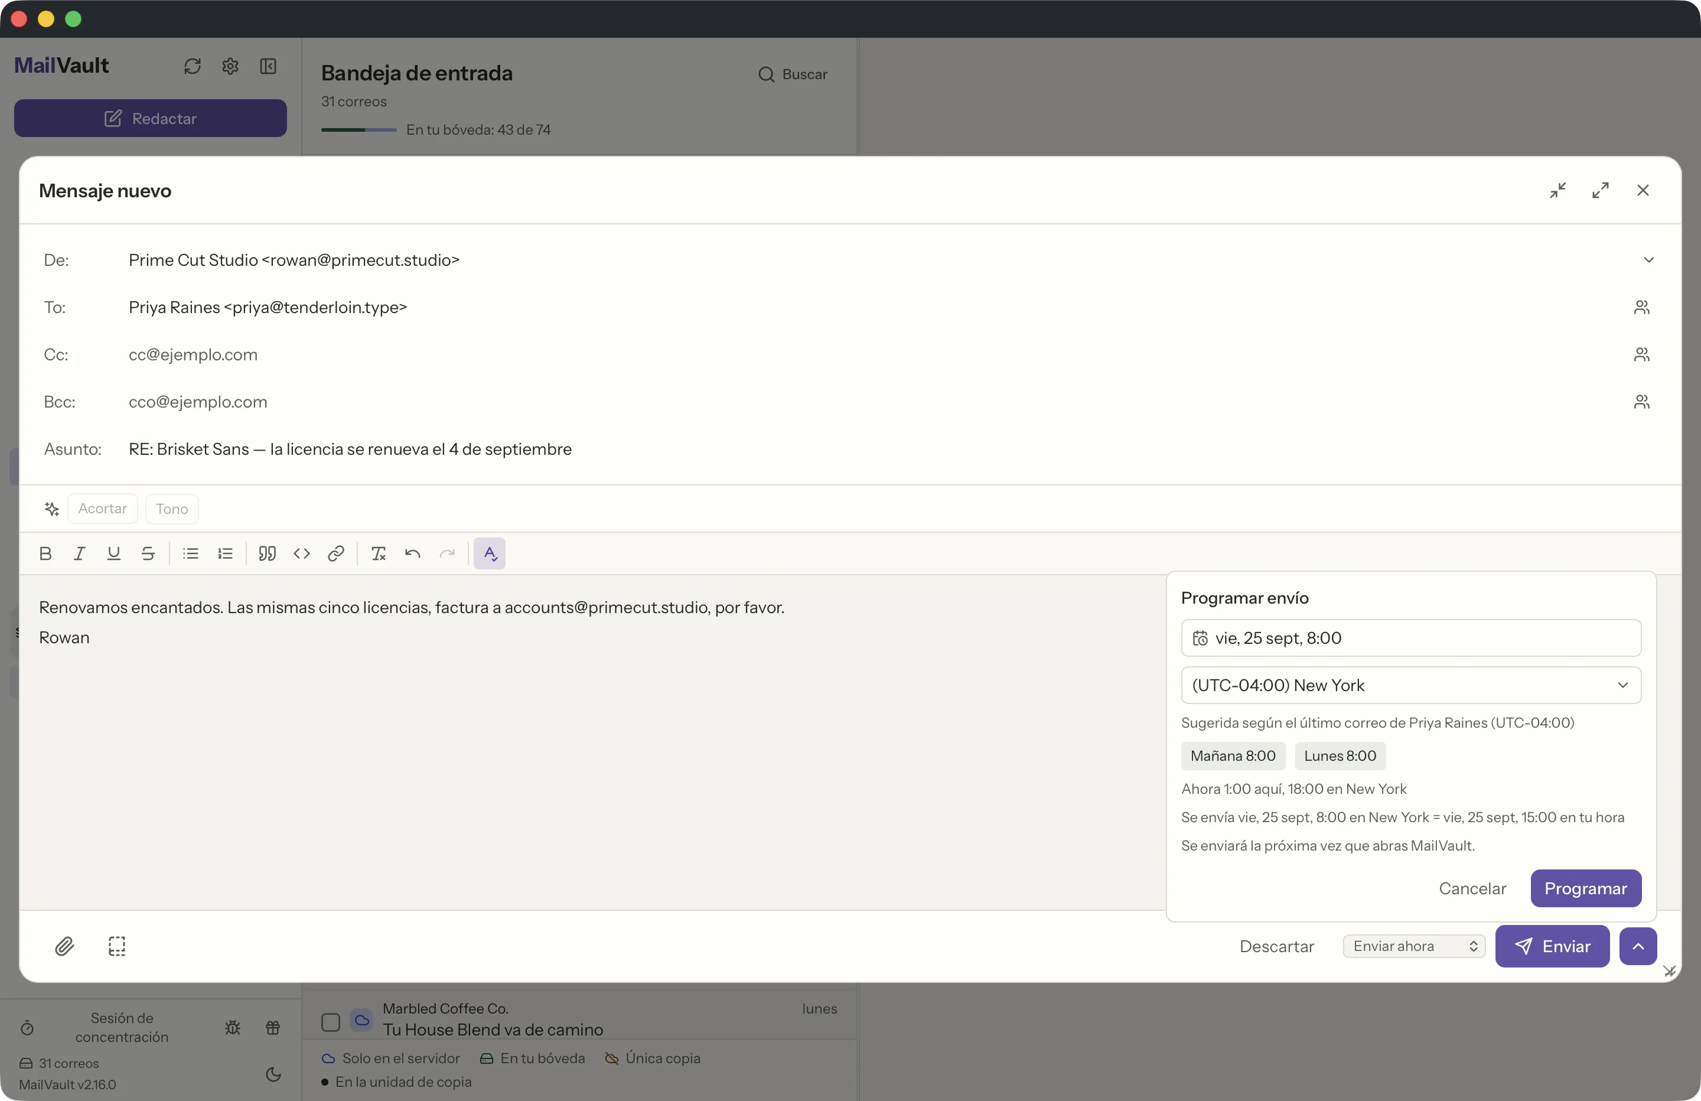Confirm with the Programar button
This screenshot has height=1101, width=1701.
[x=1586, y=889]
